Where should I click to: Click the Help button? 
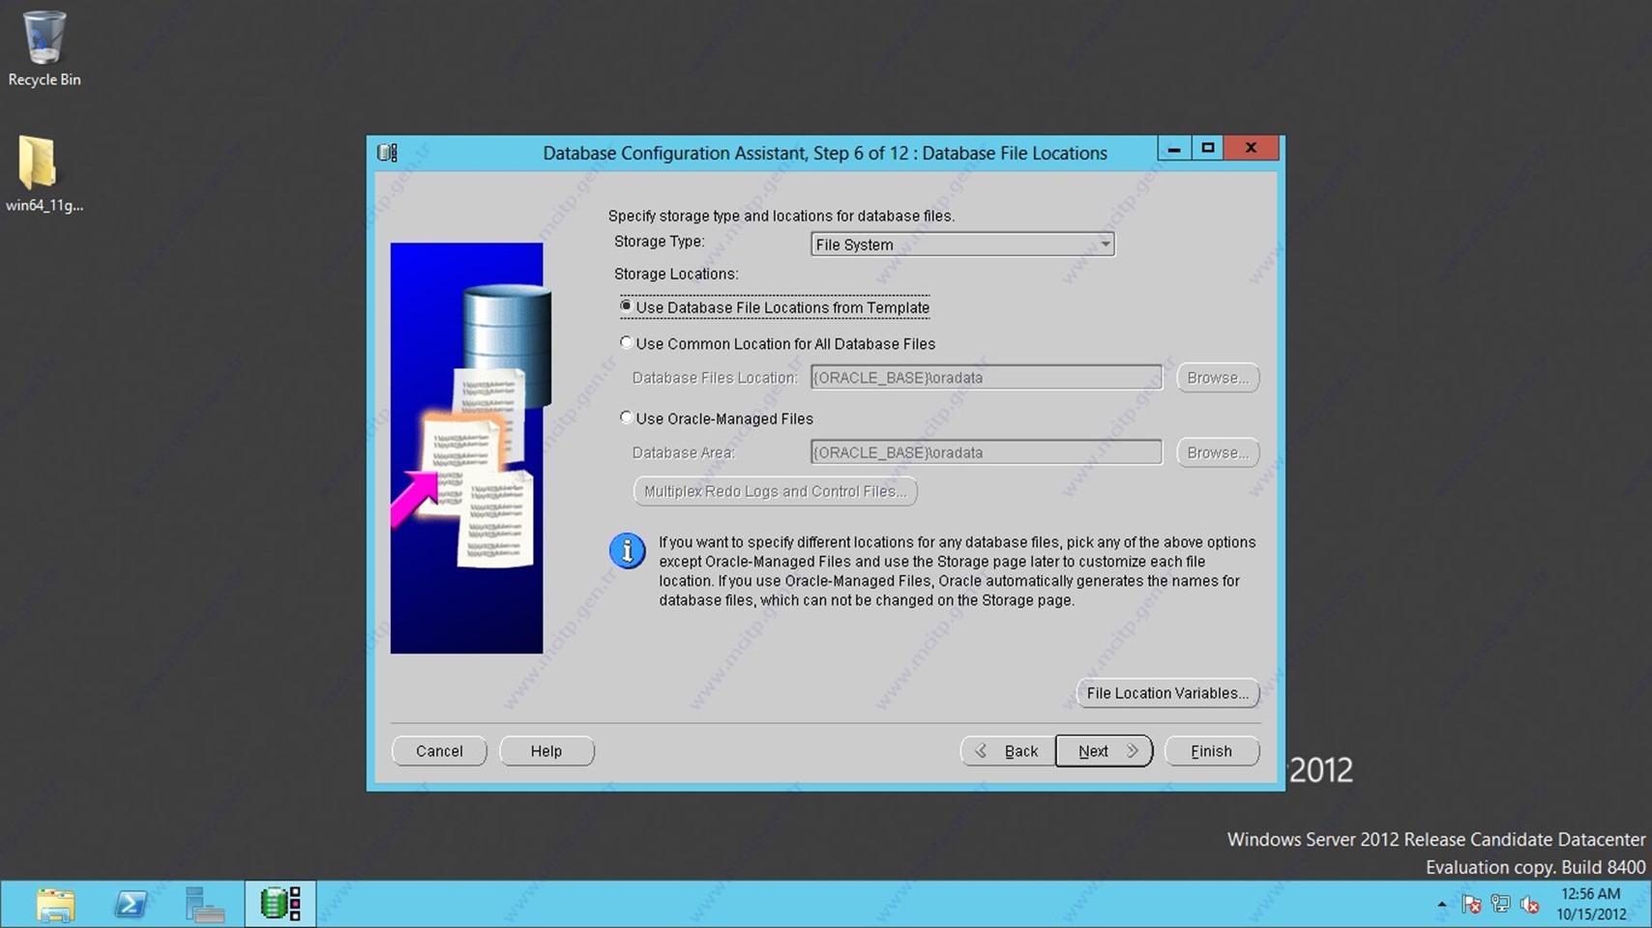pos(546,751)
